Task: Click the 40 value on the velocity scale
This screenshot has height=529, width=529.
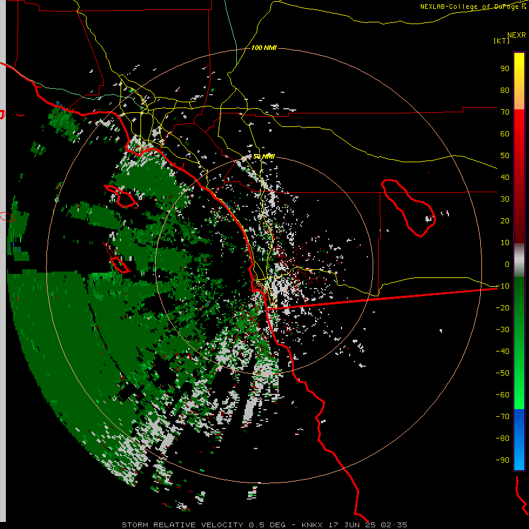Action: tap(505, 177)
